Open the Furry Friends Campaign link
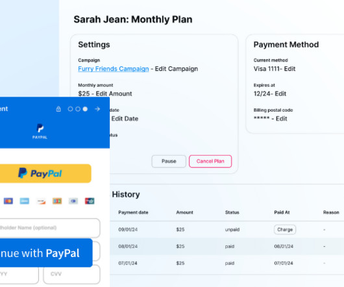344x287 pixels. click(114, 69)
